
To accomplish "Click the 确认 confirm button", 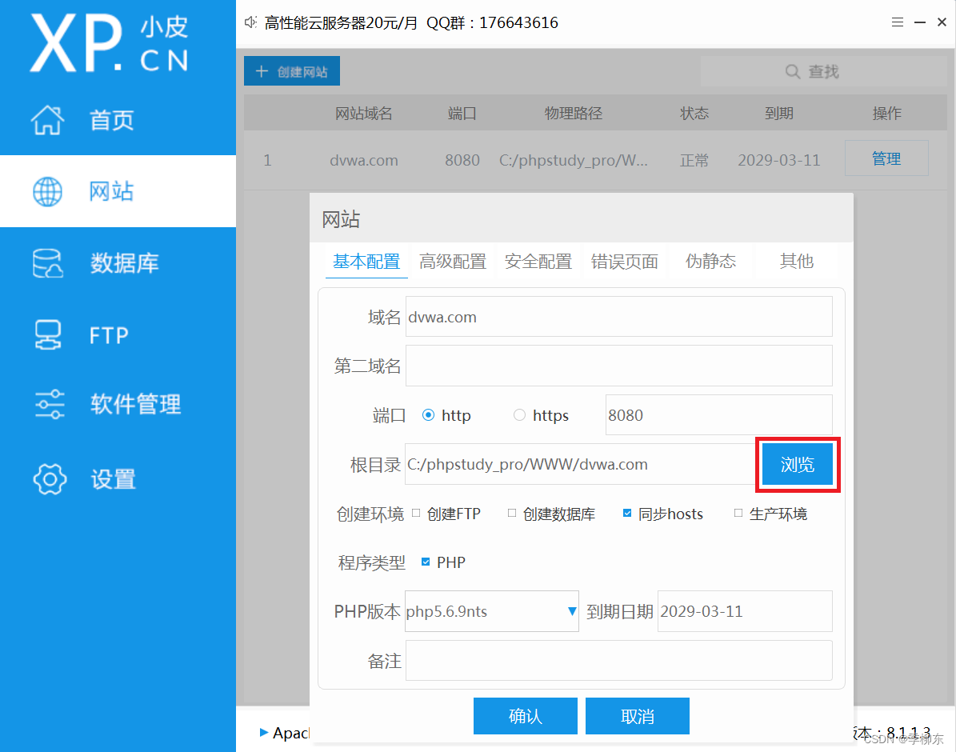I will click(x=525, y=716).
